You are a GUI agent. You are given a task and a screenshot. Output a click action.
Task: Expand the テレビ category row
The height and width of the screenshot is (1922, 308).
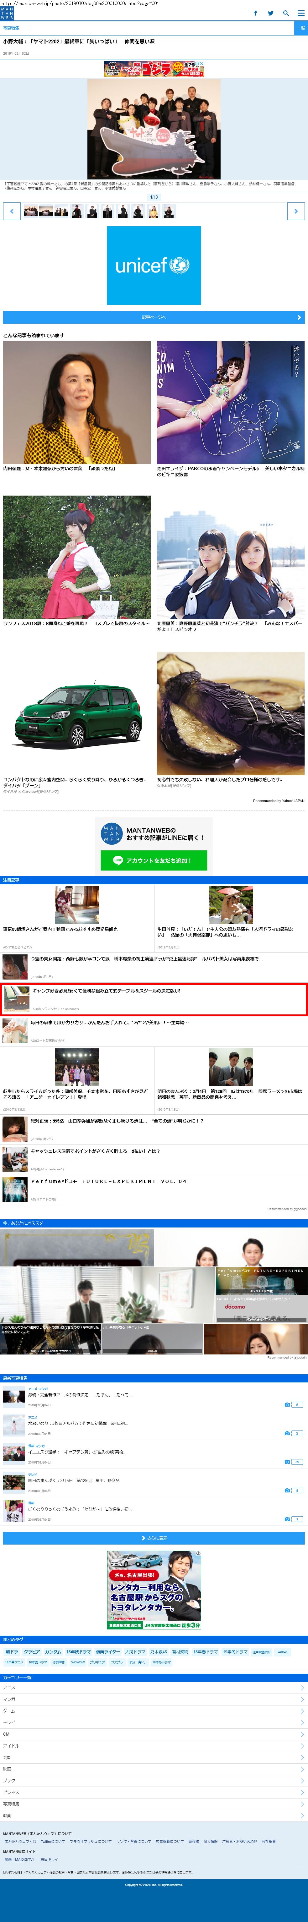click(x=154, y=1722)
